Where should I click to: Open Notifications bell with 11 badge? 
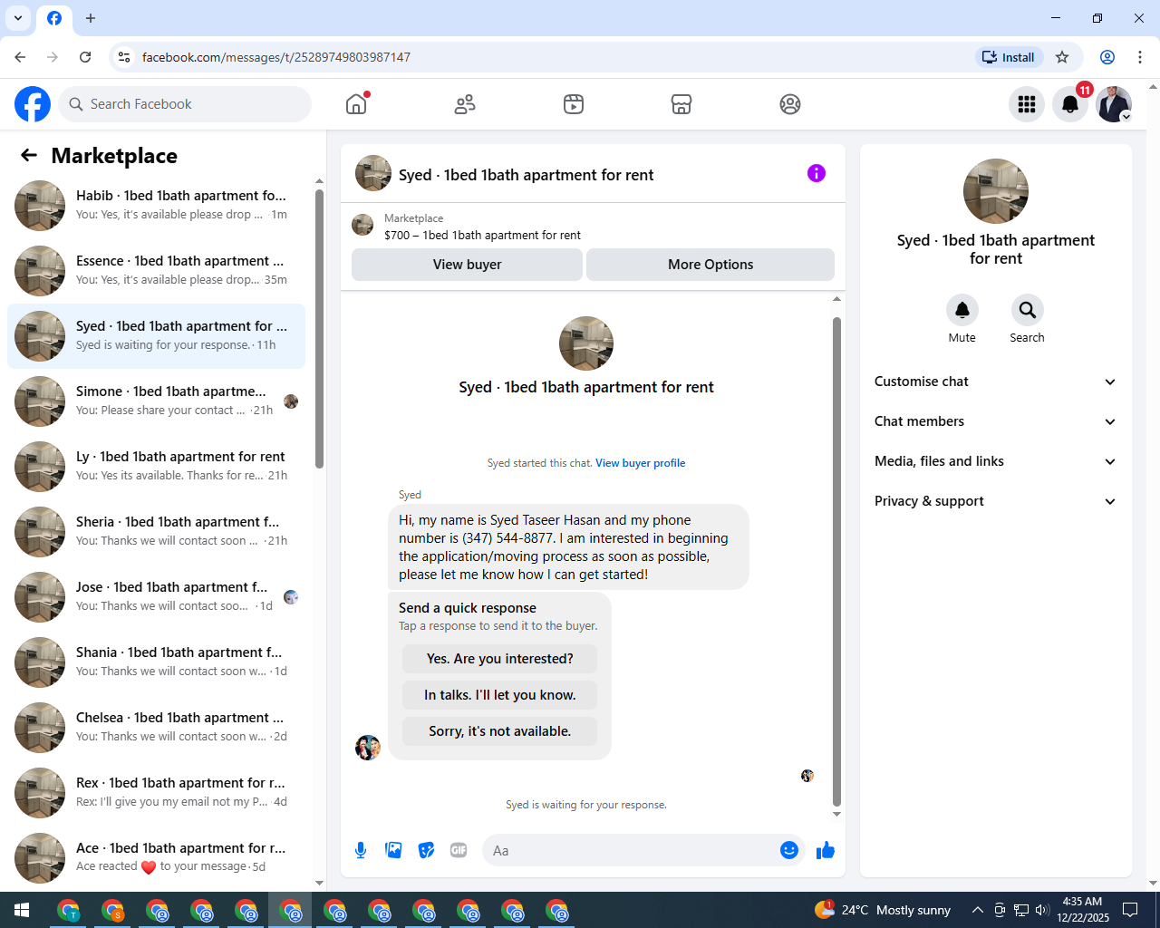point(1070,104)
